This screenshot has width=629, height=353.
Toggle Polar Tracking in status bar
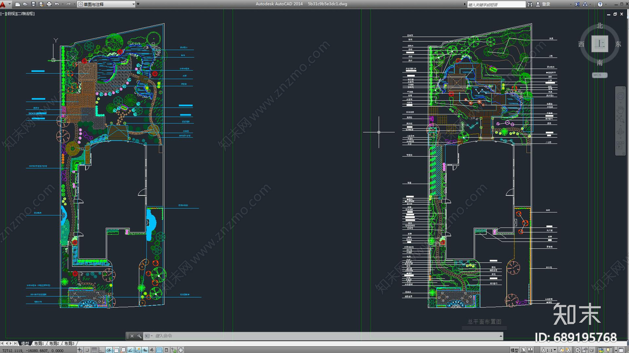coord(109,350)
